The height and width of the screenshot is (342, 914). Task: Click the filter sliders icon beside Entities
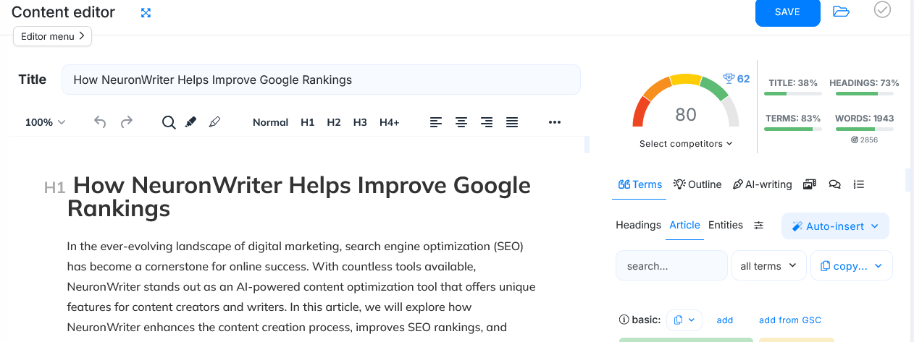click(x=759, y=226)
